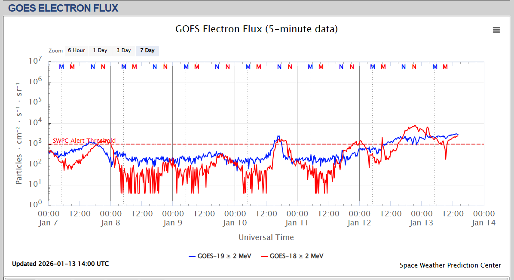Screen dimensions: 514x280
Task: Click the red M marker on Jan 13
Action: coord(445,67)
